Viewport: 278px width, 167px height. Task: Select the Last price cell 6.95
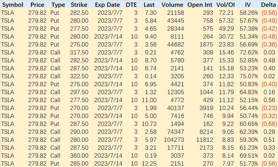click(x=151, y=84)
